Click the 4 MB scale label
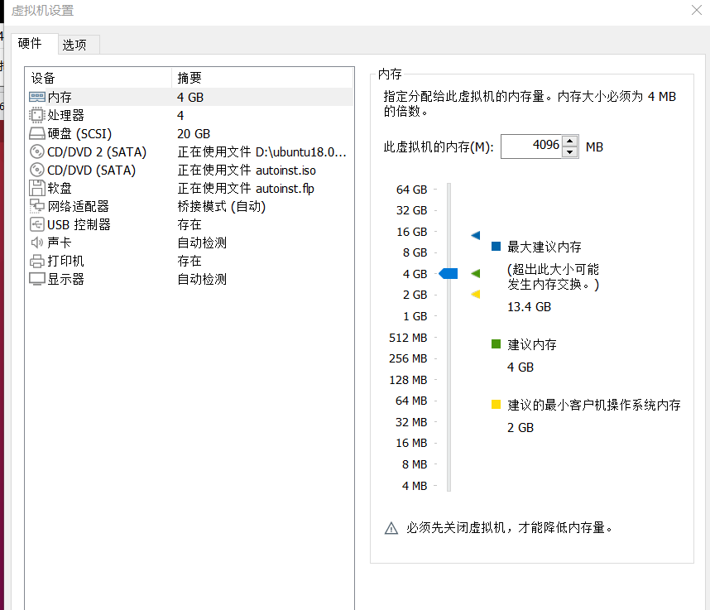 click(x=415, y=486)
